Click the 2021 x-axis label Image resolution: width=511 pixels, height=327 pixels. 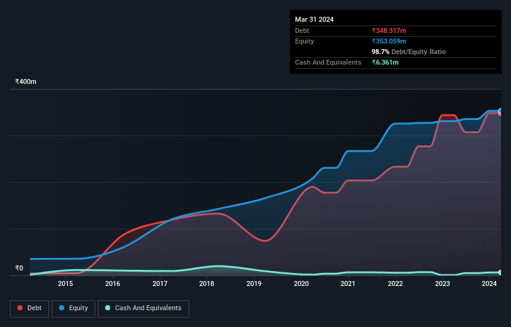pos(348,283)
